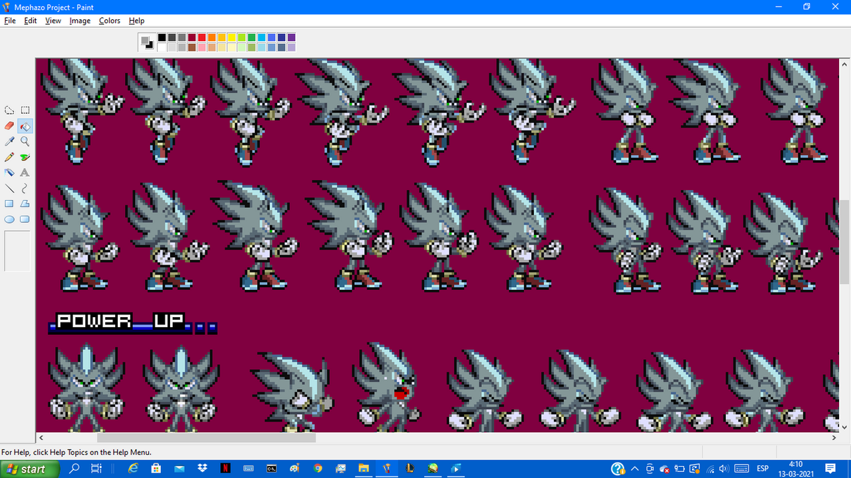Select the purple color swatch
The width and height of the screenshot is (851, 478).
pos(291,38)
